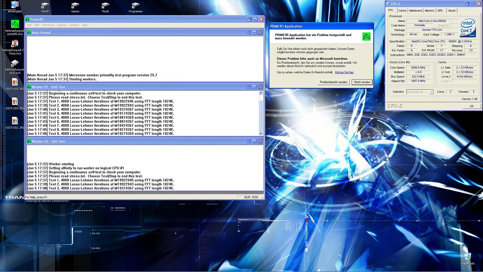The width and height of the screenshot is (483, 272).
Task: Click the Main thread window icon
Action: tap(29, 32)
